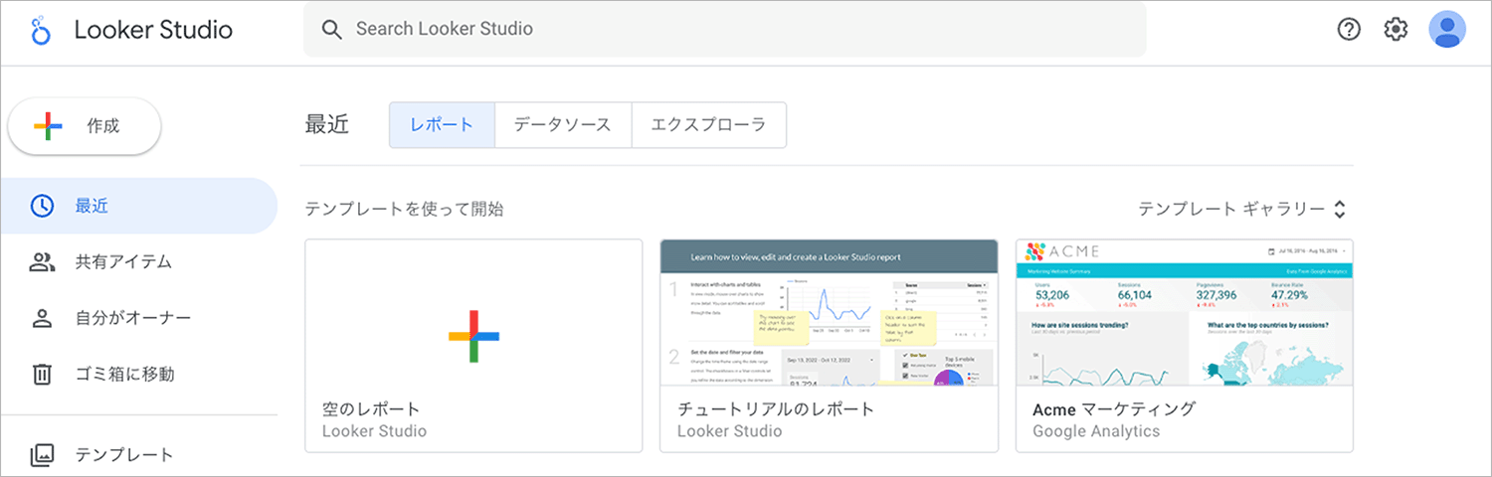Open the help question mark icon
This screenshot has height=477, width=1492.
[1349, 30]
